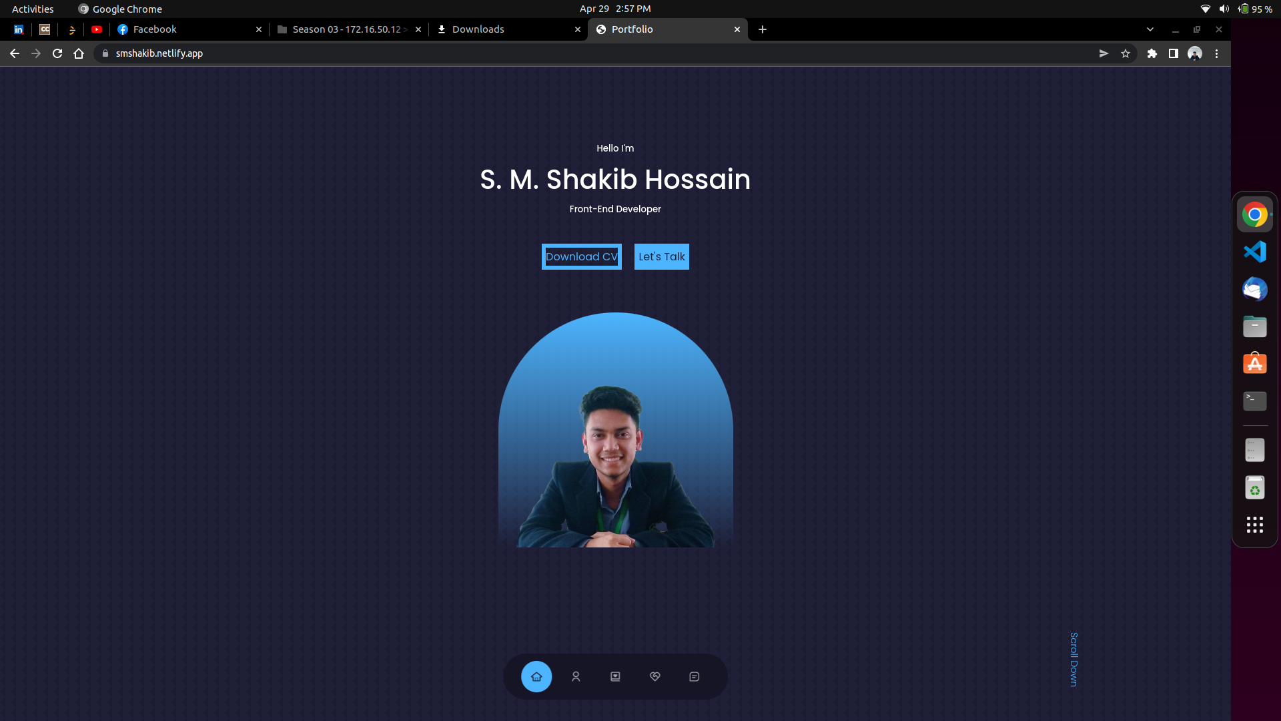Launch Thunderbird from the dock
Viewport: 1281px width, 721px height.
[x=1255, y=289]
